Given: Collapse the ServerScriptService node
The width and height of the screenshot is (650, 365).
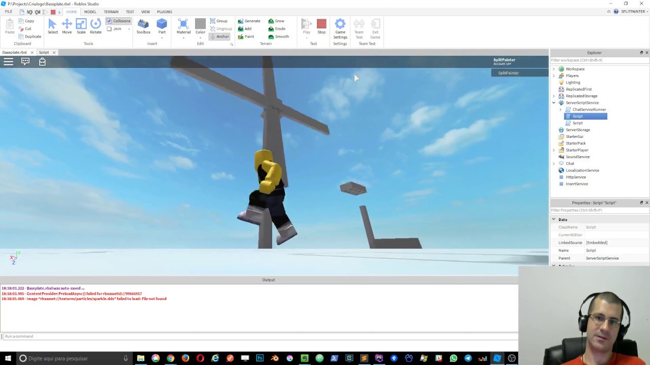Looking at the screenshot, I should click(554, 103).
